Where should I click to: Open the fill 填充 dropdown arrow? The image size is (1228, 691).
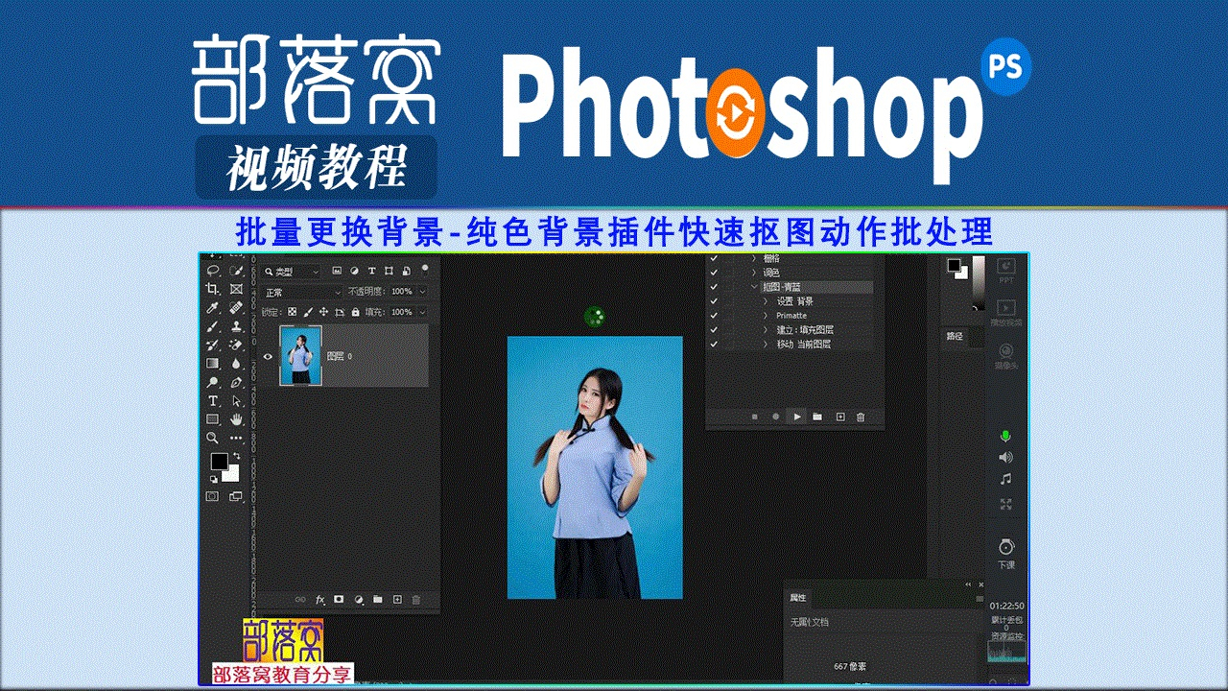[x=423, y=312]
